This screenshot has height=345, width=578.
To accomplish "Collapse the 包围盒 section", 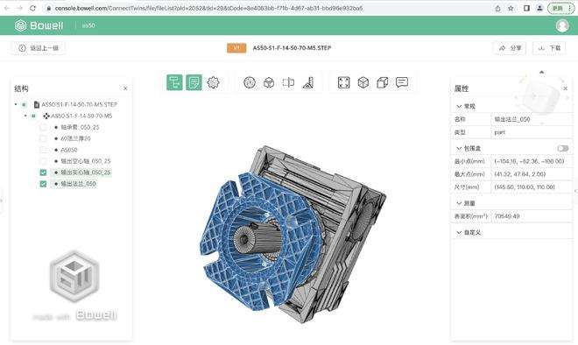I will (x=459, y=148).
